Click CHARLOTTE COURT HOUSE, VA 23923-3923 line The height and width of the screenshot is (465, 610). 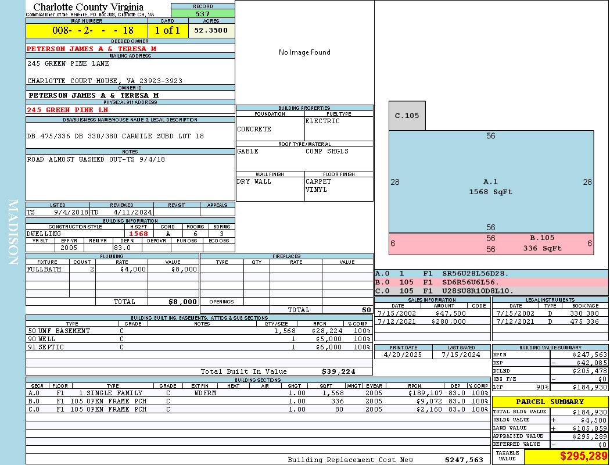click(x=105, y=81)
